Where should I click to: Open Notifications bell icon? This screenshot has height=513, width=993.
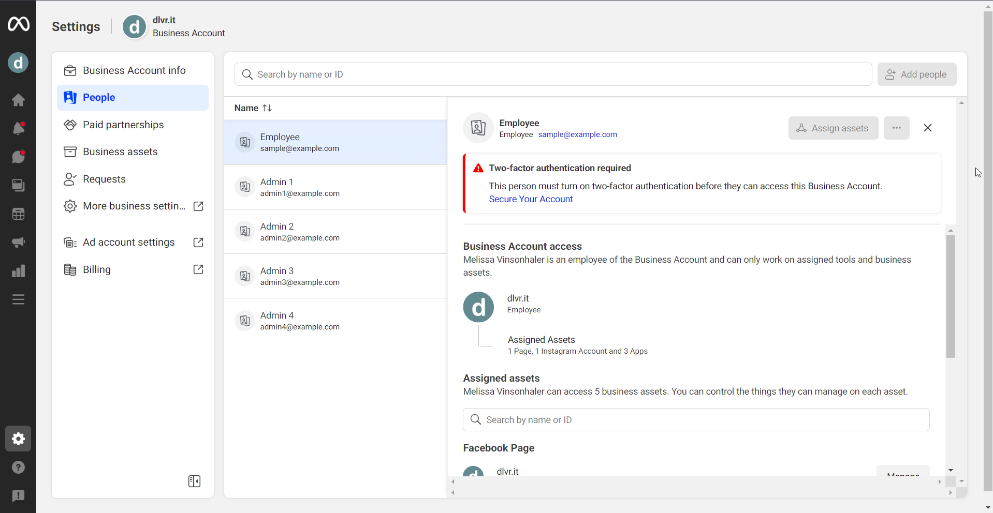(18, 128)
